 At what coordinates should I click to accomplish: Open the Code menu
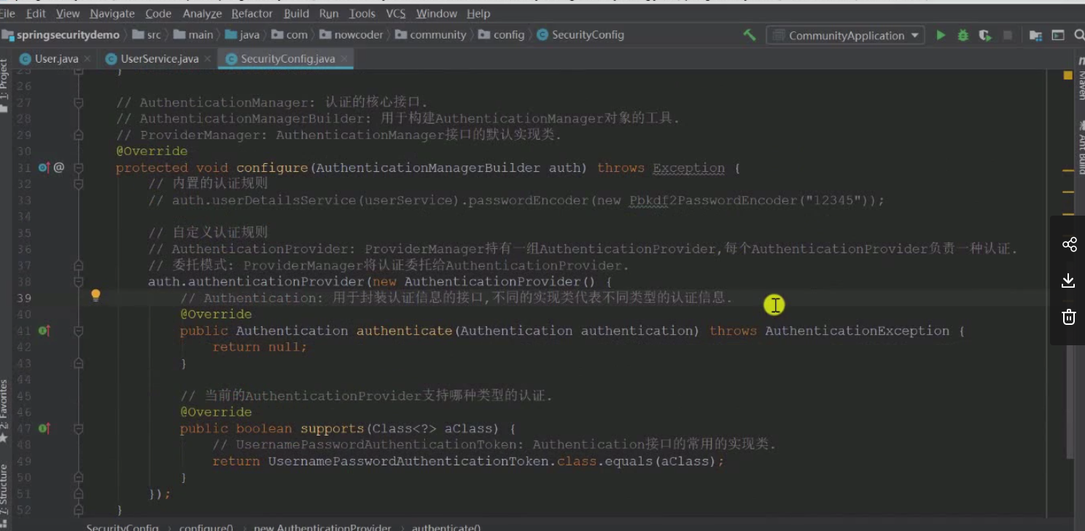(x=158, y=14)
